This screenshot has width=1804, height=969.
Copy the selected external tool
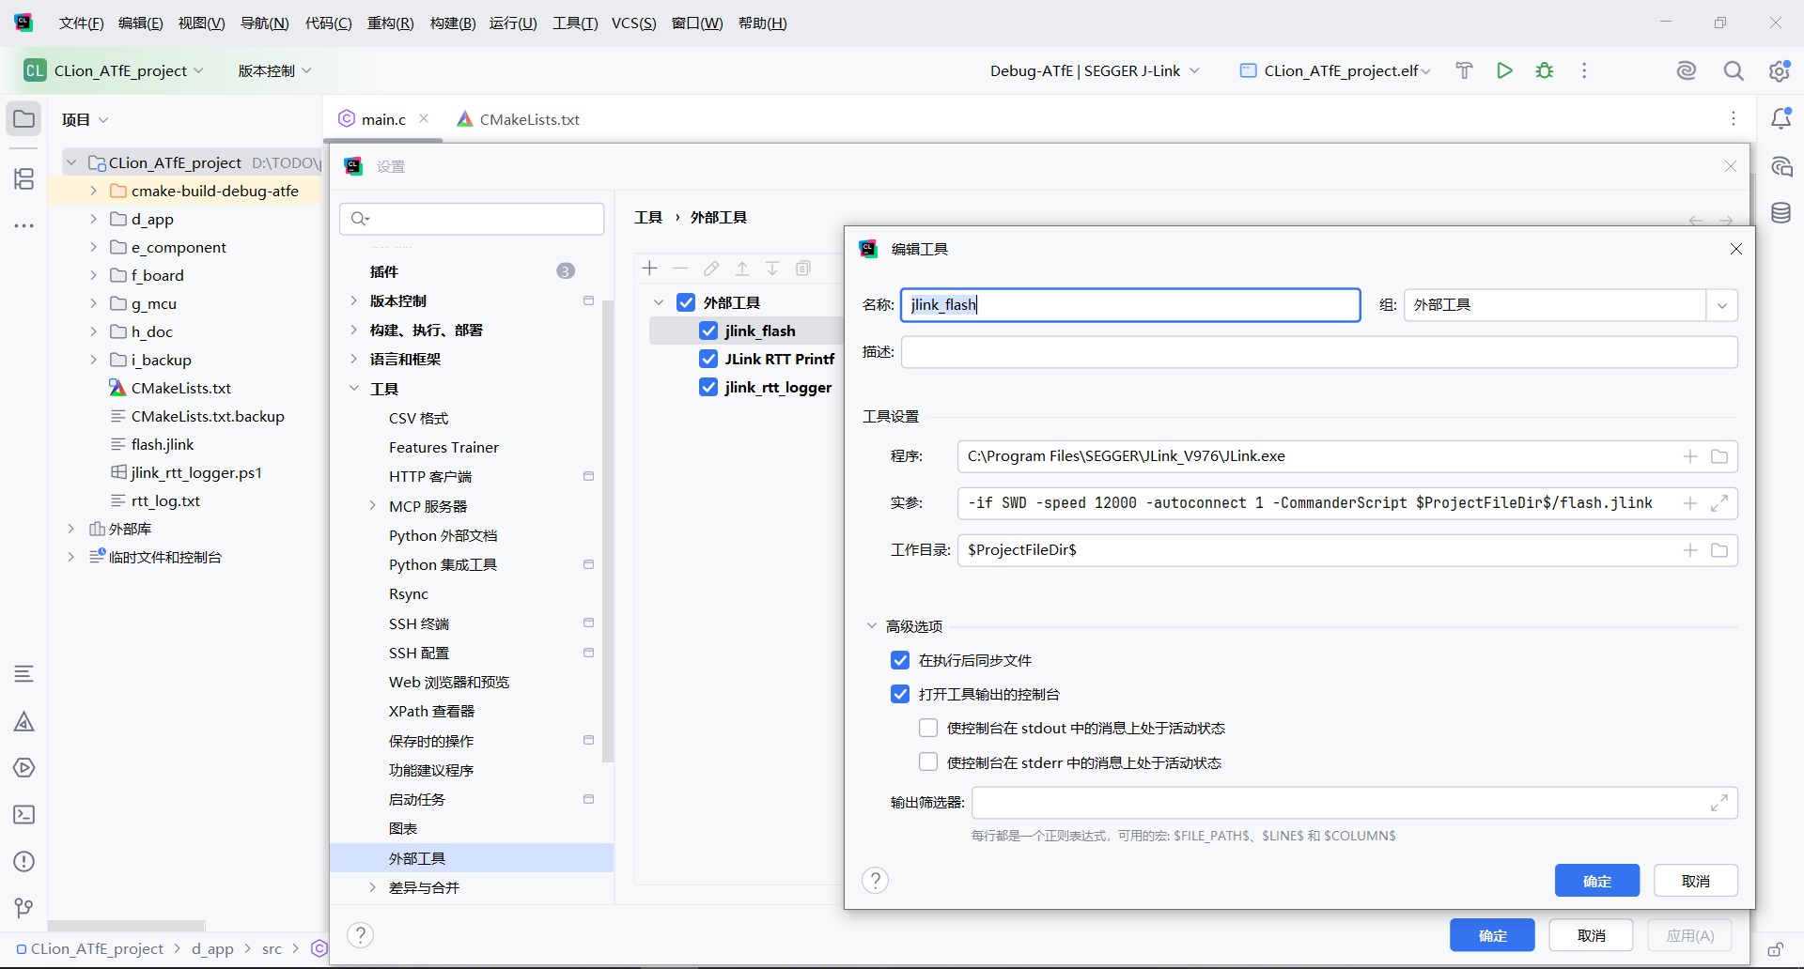tap(803, 269)
